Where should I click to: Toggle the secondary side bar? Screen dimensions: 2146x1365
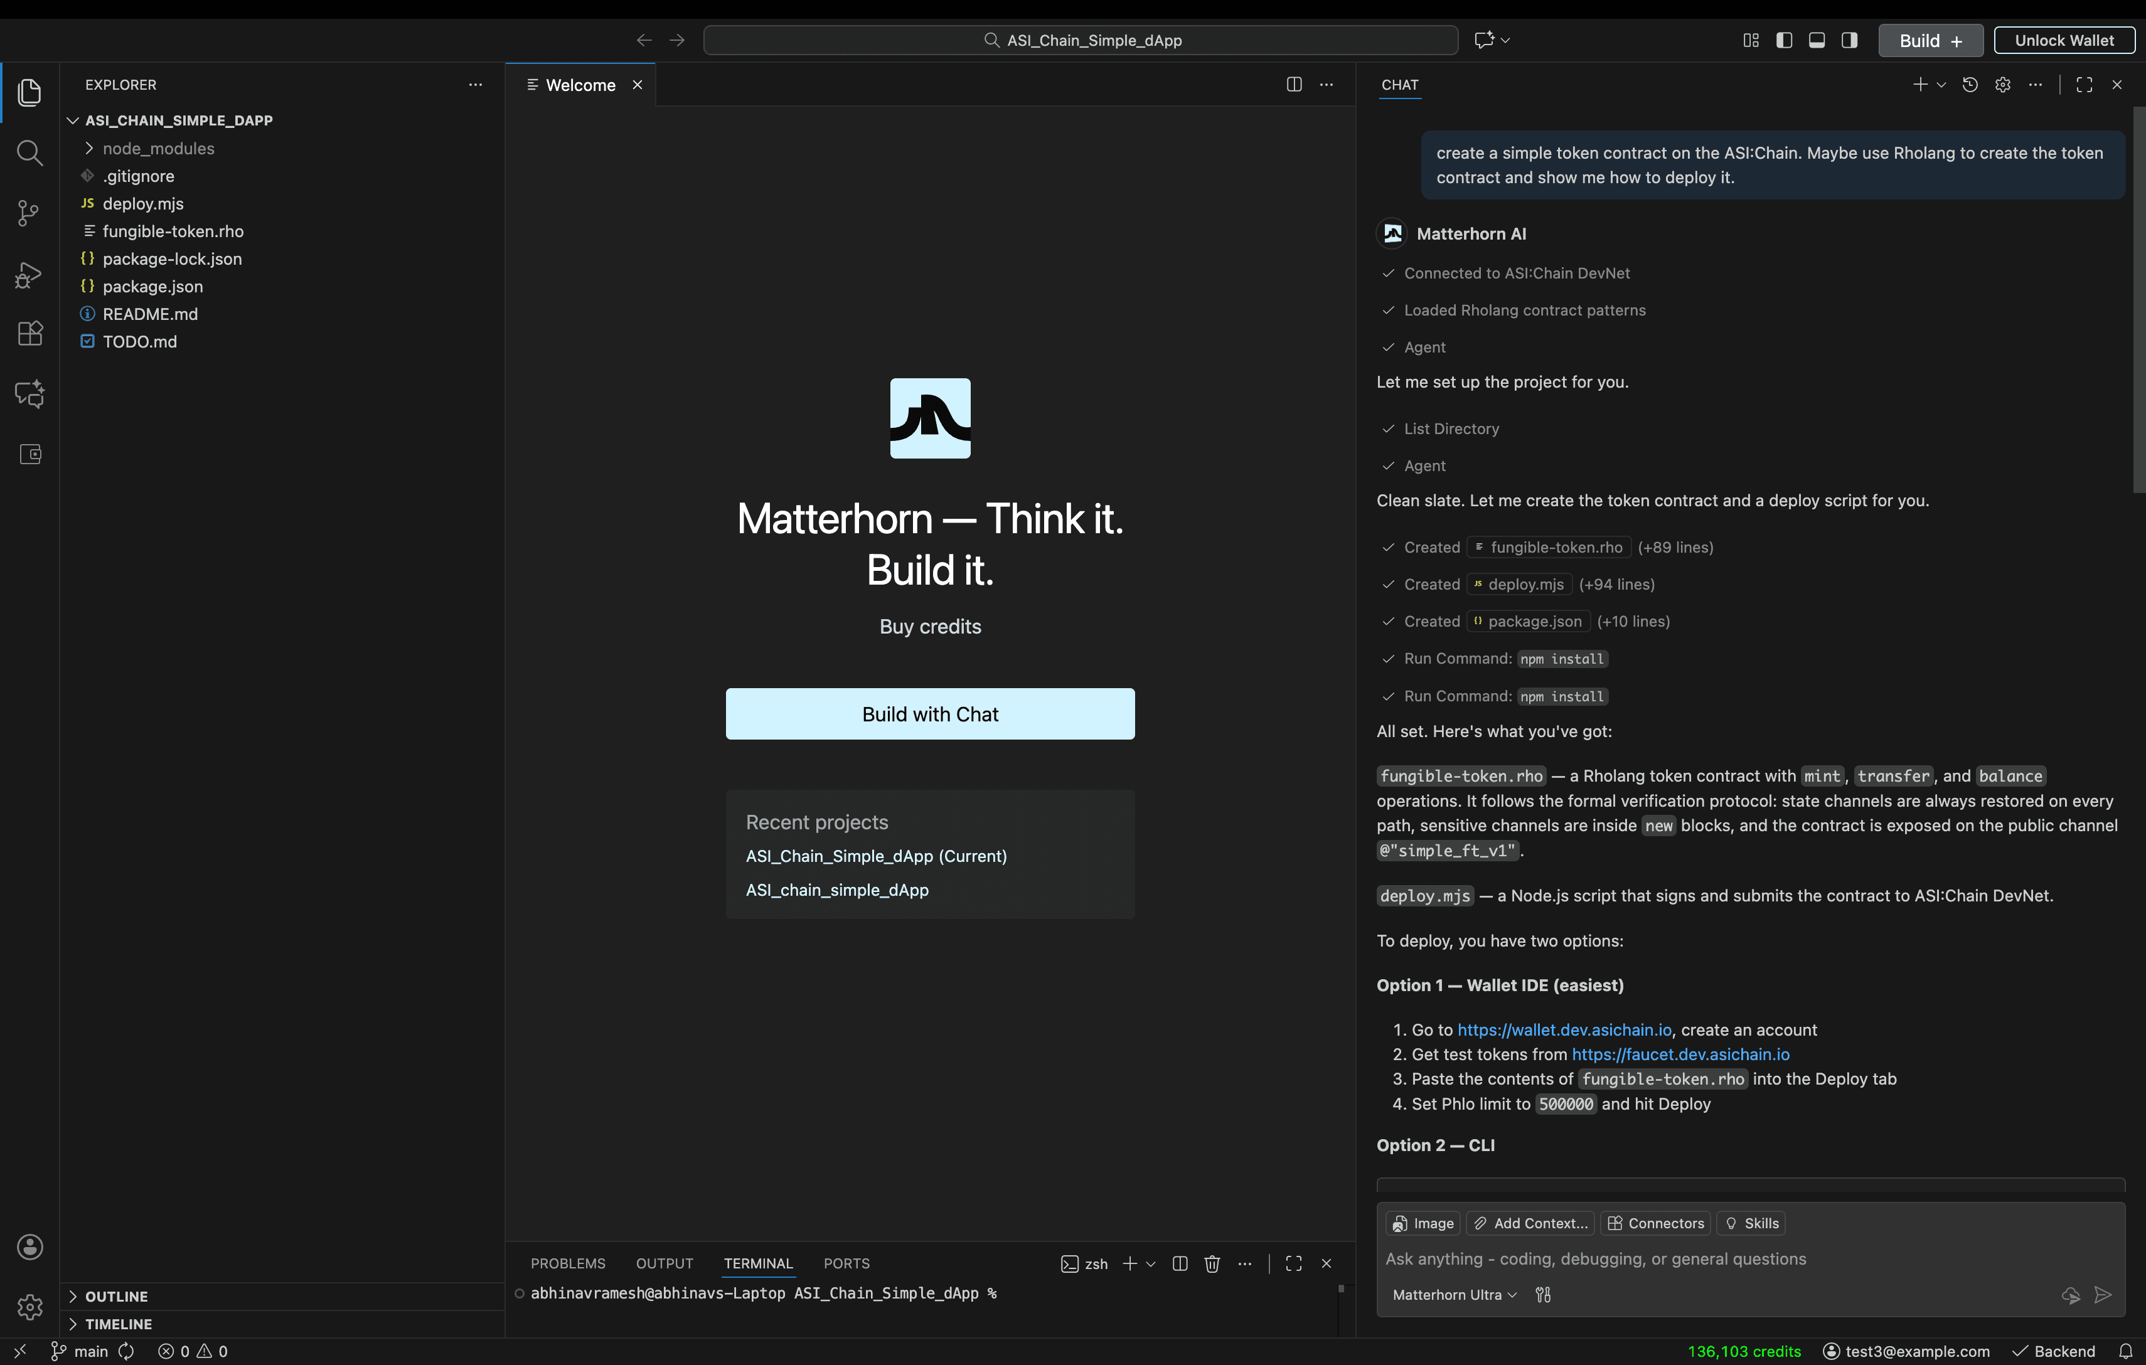pos(1850,40)
